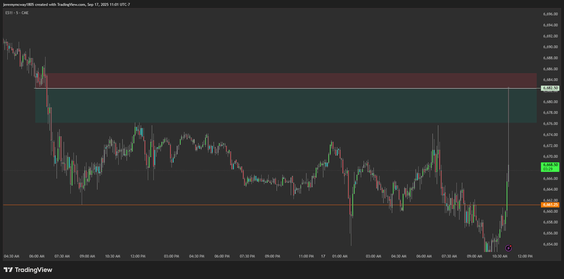Click the 6,658.00 price axis label
The width and height of the screenshot is (564, 279).
pos(550,222)
